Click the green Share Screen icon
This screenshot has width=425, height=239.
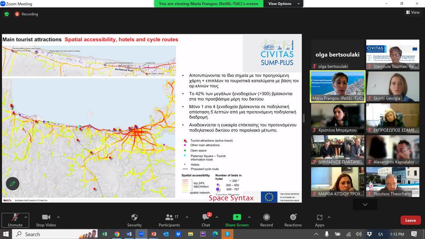pyautogui.click(x=237, y=217)
